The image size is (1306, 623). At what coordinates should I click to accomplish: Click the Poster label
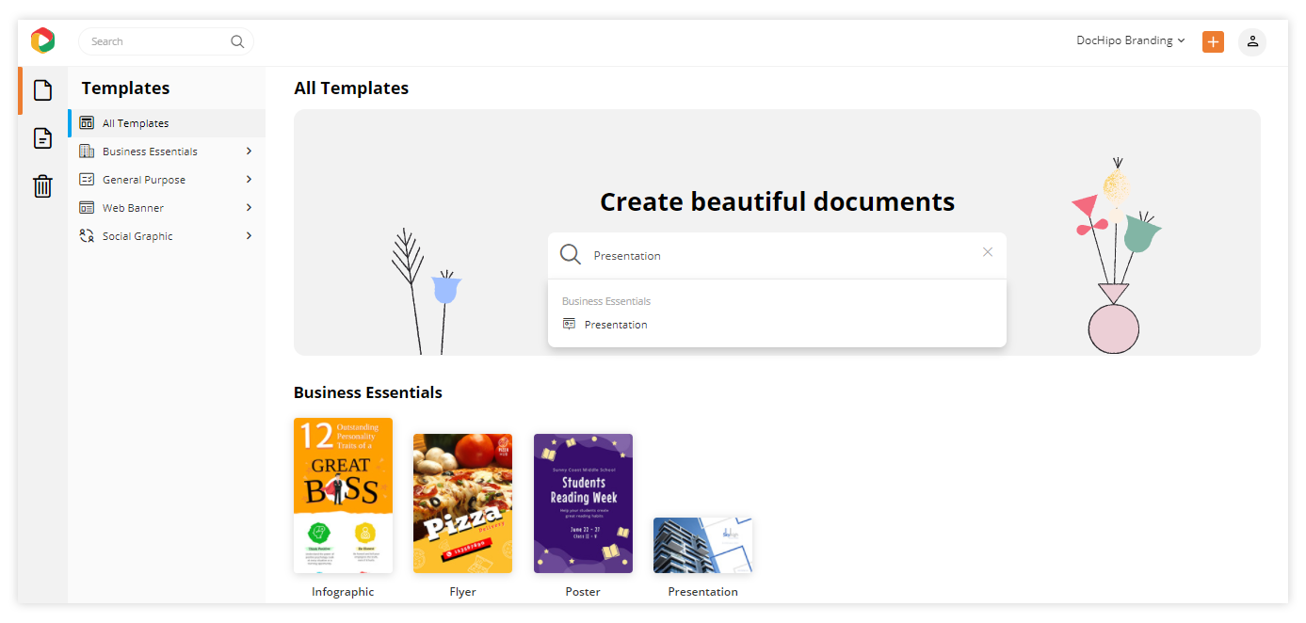[583, 592]
